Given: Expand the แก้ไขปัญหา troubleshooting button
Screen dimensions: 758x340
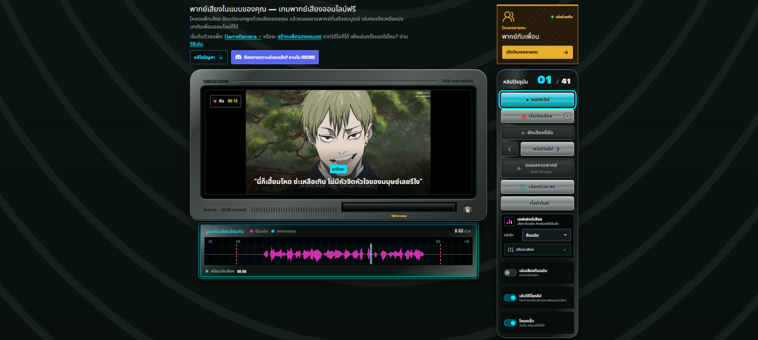Looking at the screenshot, I should click(209, 57).
